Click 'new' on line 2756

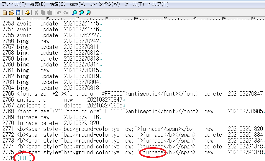45,41
